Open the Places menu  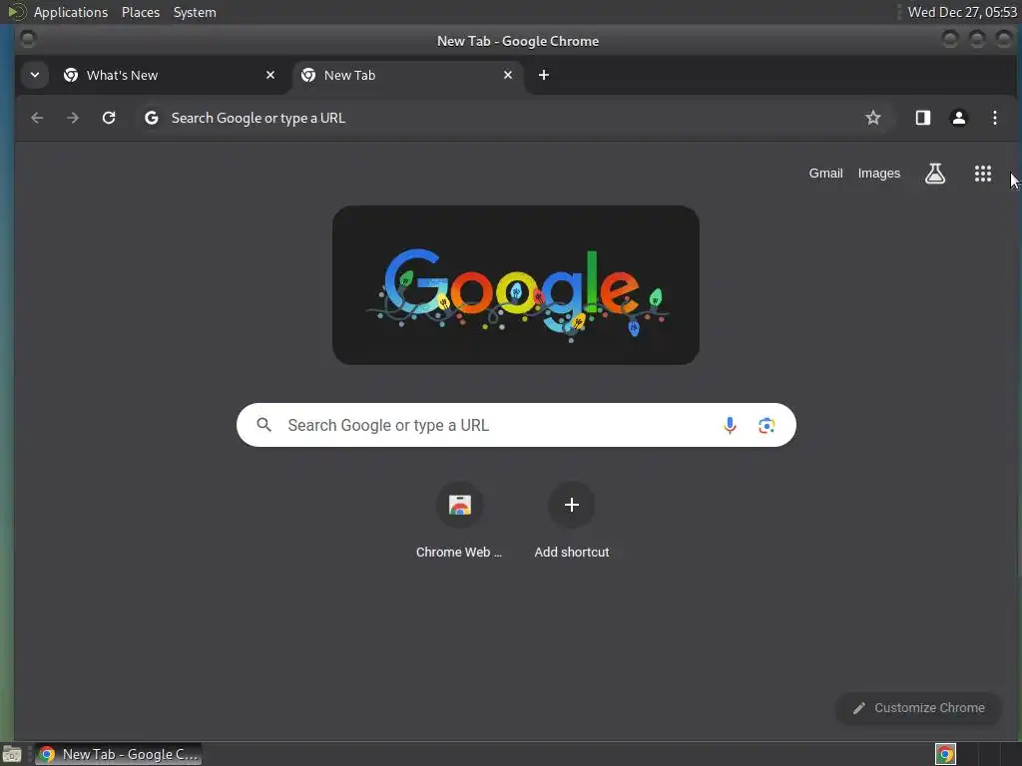(x=141, y=12)
